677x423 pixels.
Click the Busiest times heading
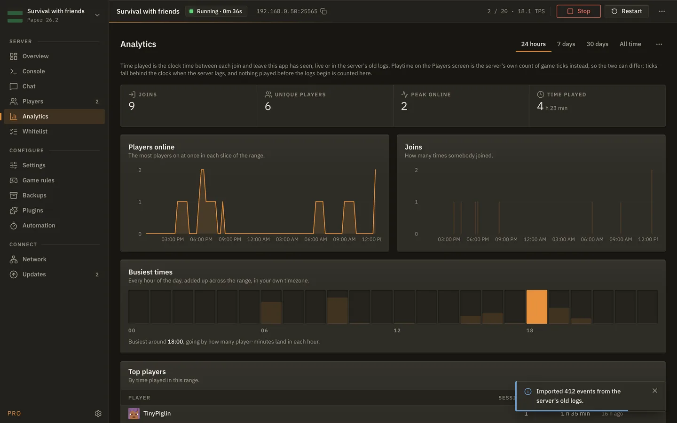150,272
